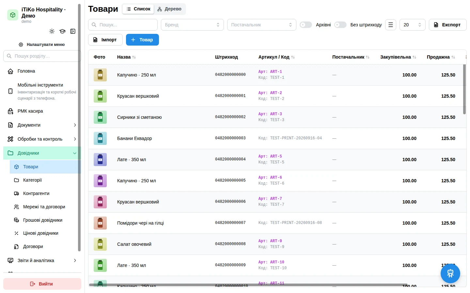Click the blue Товар add button
The width and height of the screenshot is (470, 293).
pos(142,40)
